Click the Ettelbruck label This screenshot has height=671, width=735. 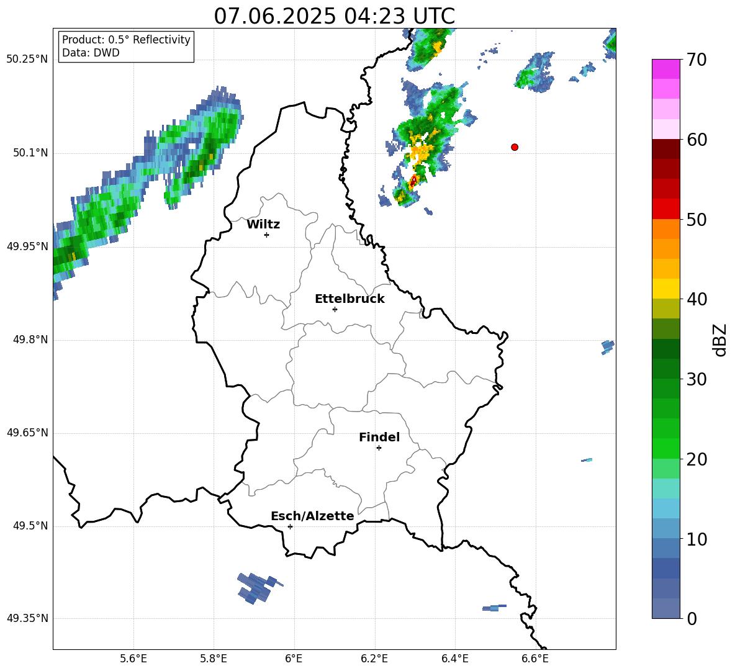tap(349, 299)
